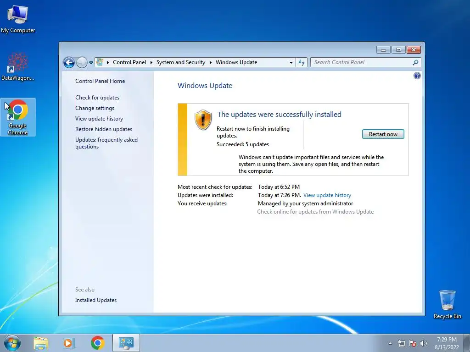Go to Control Panel breadcrumb
470x352 pixels.
(129, 62)
